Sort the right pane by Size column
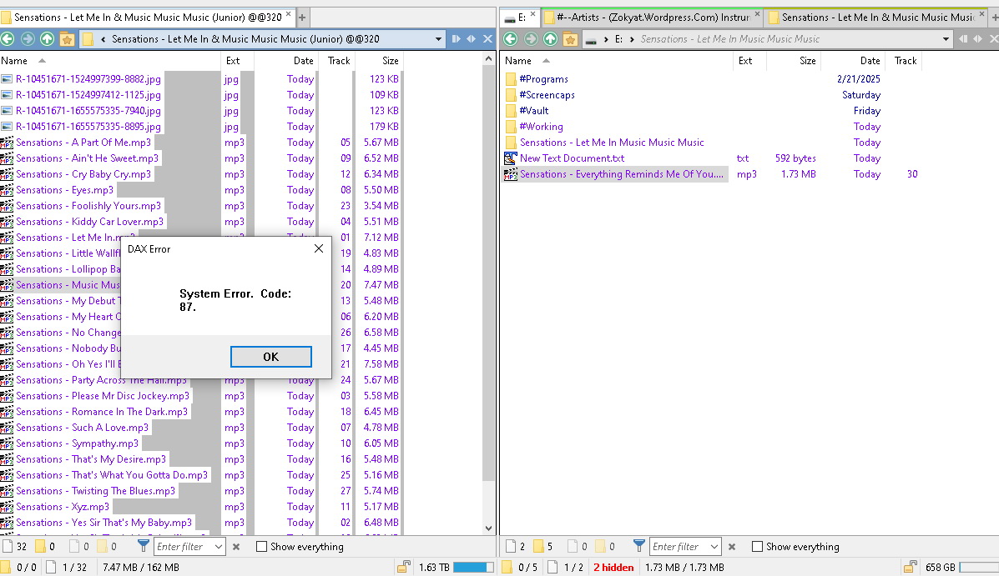The width and height of the screenshot is (999, 576). pyautogui.click(x=807, y=61)
